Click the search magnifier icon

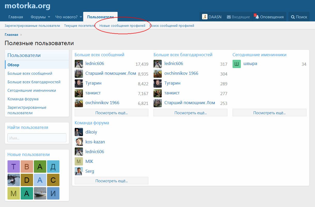pyautogui.click(x=293, y=17)
